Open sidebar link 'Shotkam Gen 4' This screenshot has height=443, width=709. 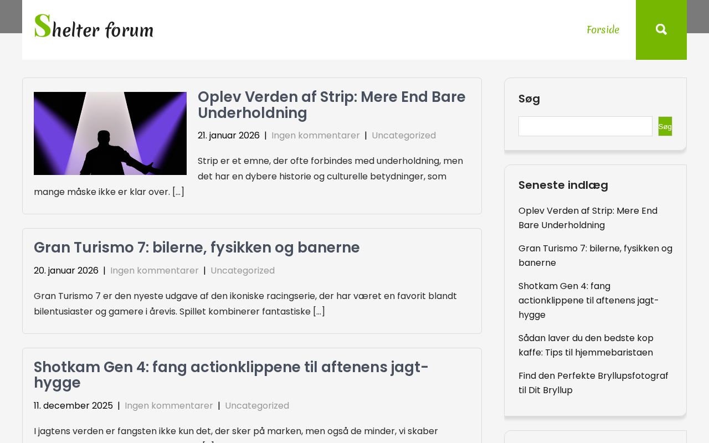(588, 301)
